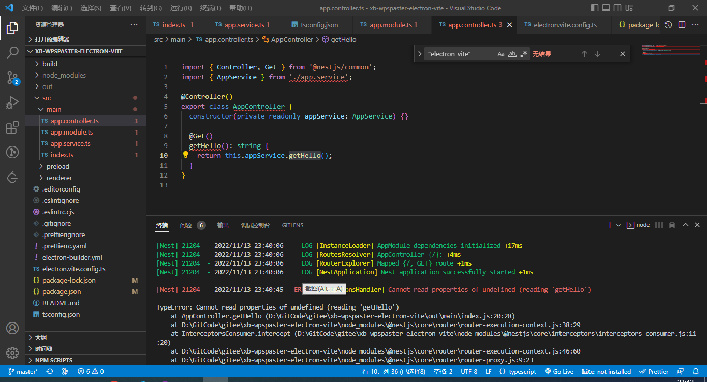Toggle Match Case in find widget

click(x=500, y=54)
